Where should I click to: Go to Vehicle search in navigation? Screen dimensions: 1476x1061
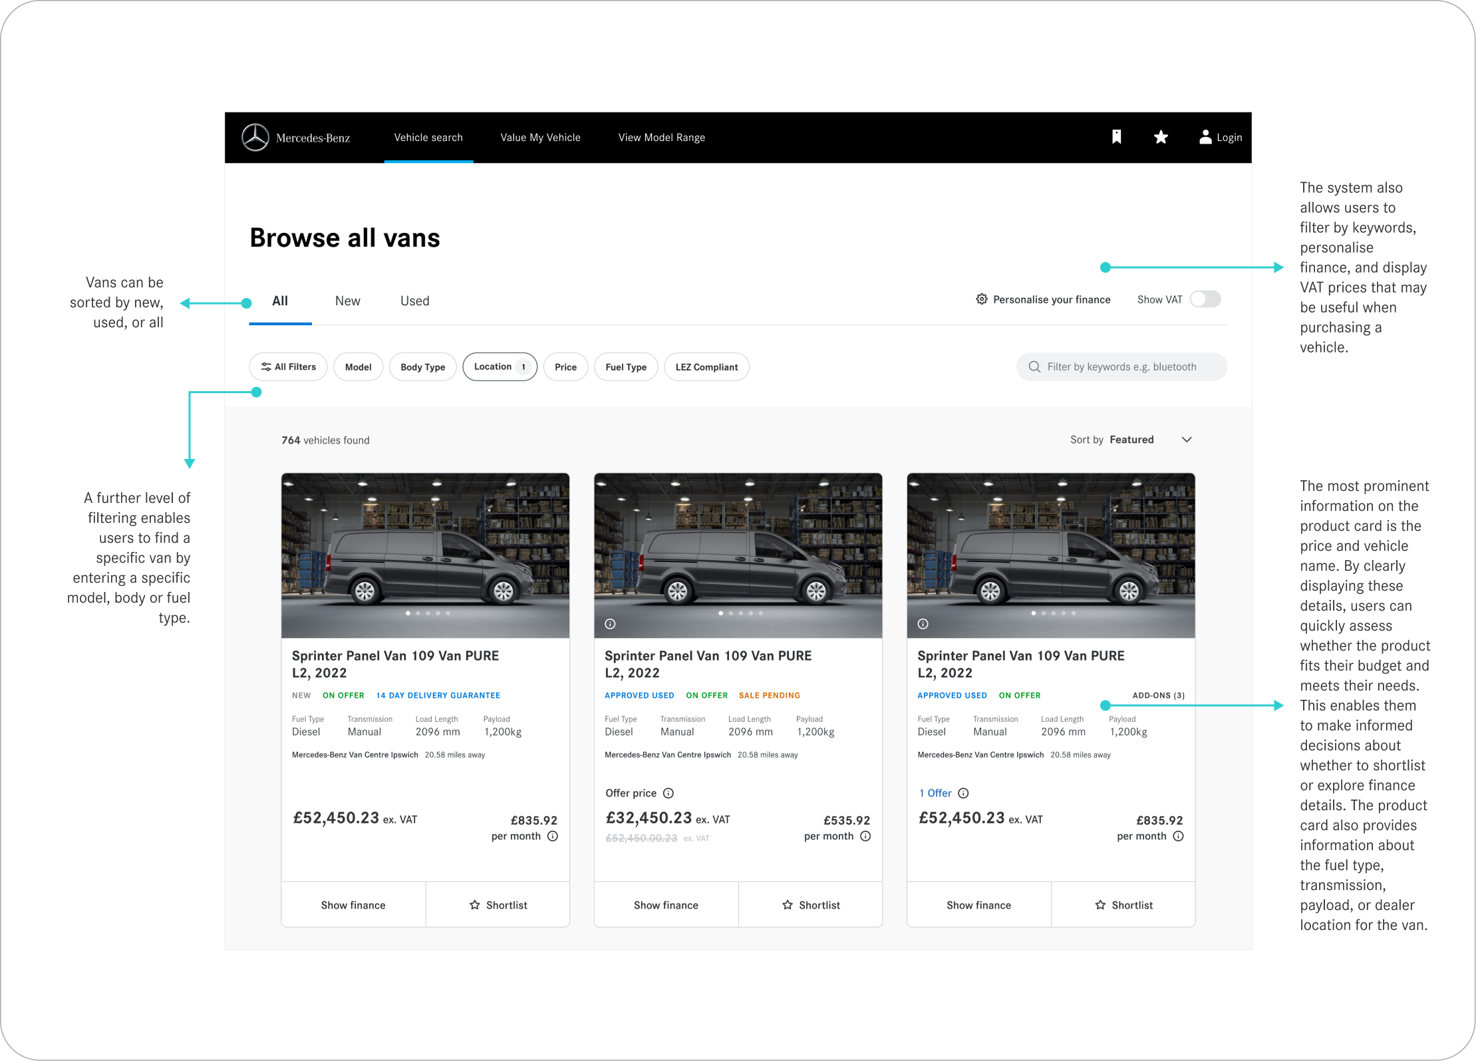click(428, 138)
